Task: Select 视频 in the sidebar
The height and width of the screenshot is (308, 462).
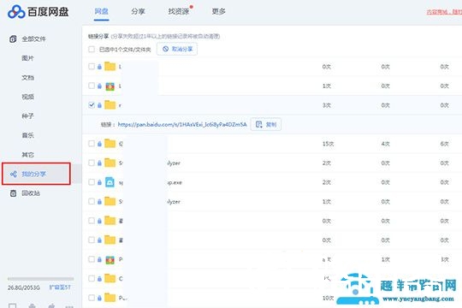Action: pyautogui.click(x=27, y=97)
